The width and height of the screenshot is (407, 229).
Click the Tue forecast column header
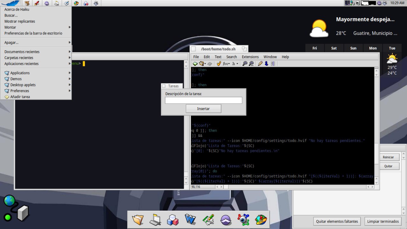click(x=392, y=48)
